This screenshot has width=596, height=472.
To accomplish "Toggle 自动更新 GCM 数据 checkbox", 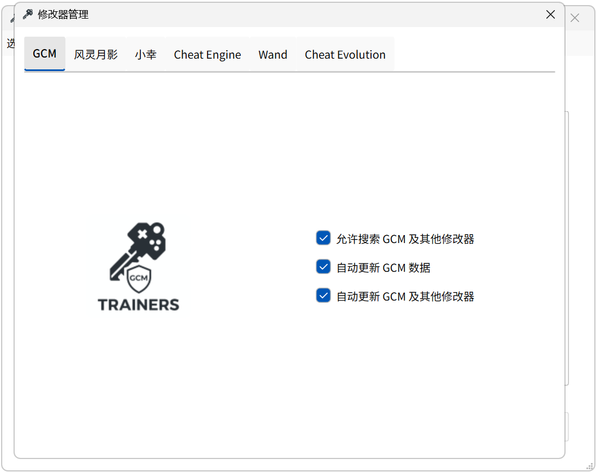I will (x=324, y=267).
